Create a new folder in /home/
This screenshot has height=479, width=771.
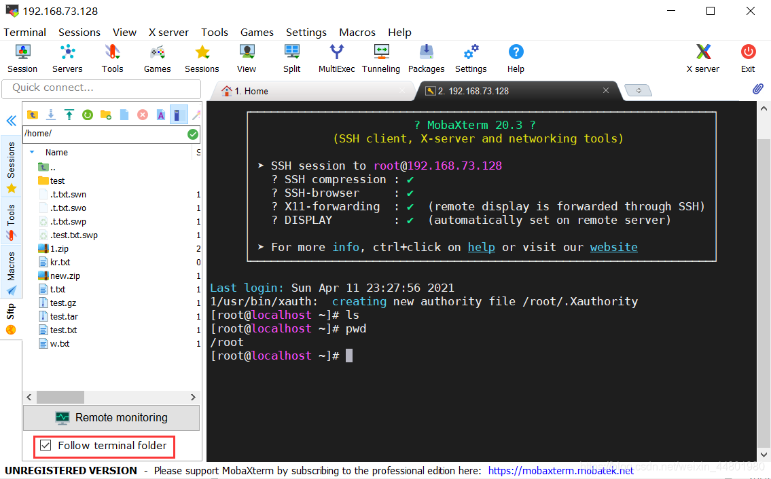105,115
